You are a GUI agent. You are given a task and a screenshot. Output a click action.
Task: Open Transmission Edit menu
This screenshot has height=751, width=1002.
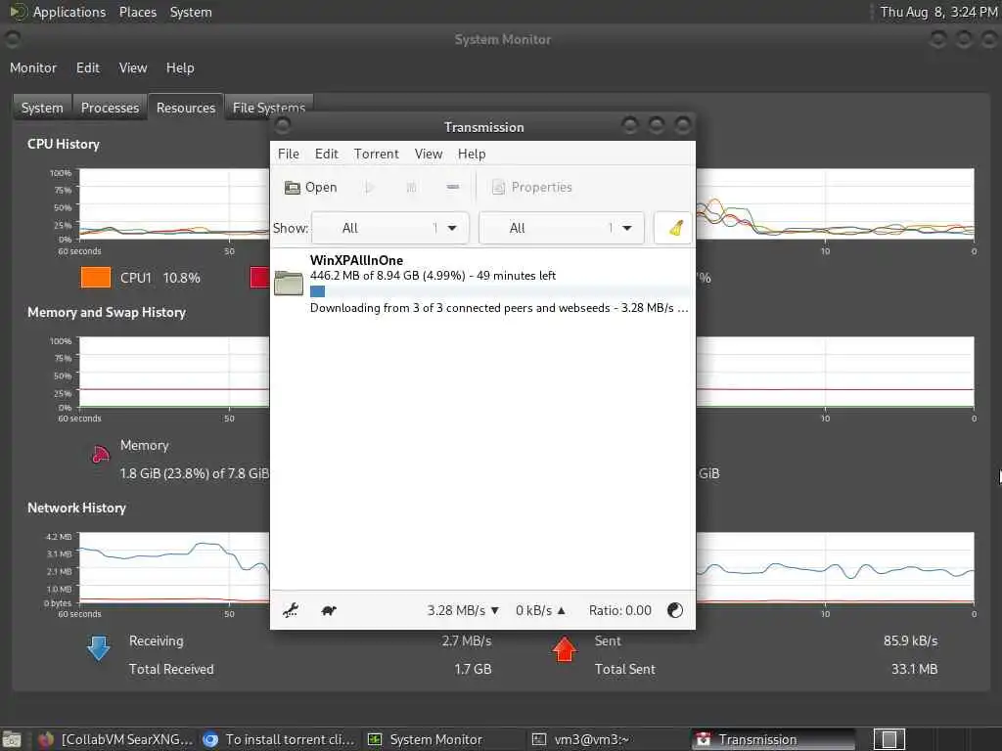pyautogui.click(x=326, y=154)
